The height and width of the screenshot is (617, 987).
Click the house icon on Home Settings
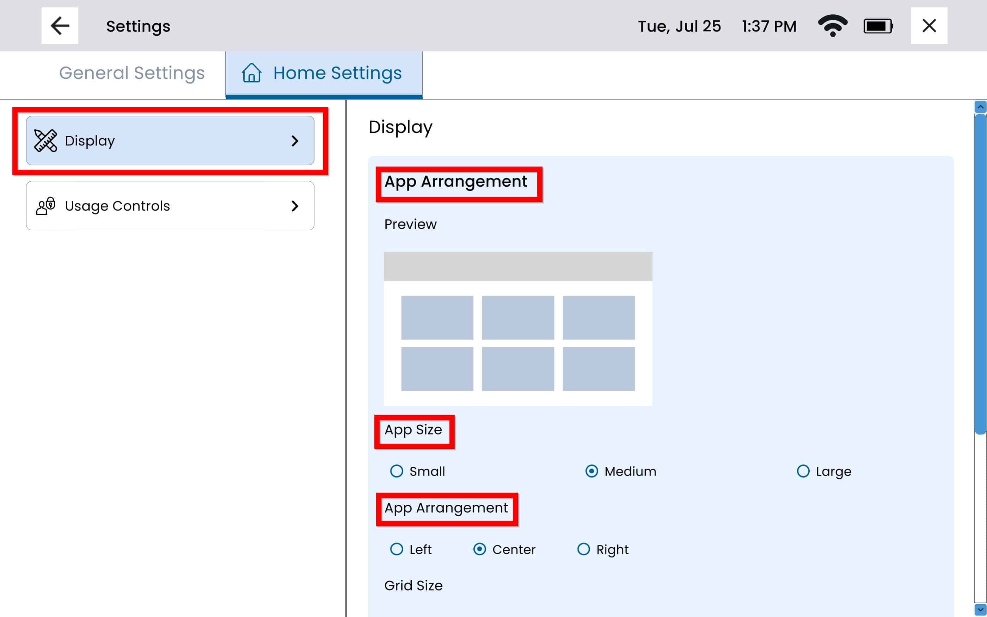click(251, 73)
